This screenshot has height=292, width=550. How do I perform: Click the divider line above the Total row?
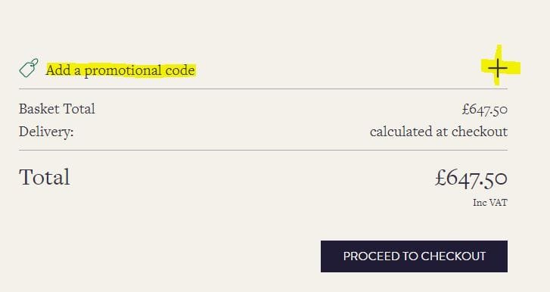tap(263, 151)
